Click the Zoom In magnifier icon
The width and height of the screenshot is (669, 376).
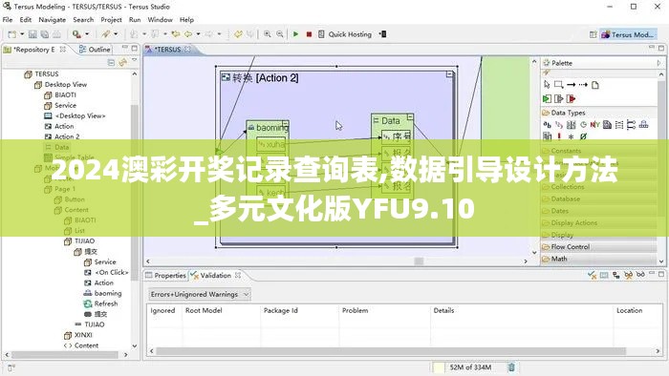point(268,34)
